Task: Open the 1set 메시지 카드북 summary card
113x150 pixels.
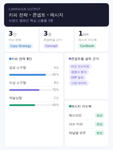Action: point(92,39)
